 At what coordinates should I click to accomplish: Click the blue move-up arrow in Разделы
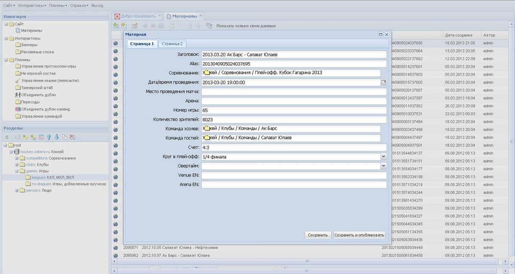pos(49,137)
